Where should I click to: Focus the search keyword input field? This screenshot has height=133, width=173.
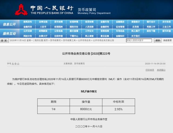(x=139, y=40)
